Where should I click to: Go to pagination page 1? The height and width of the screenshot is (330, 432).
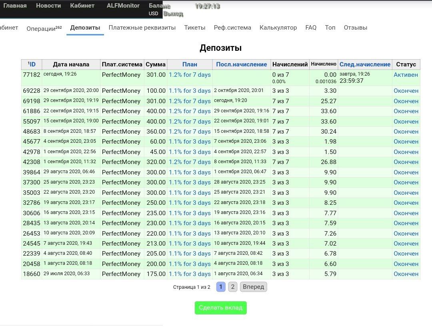coord(221,287)
